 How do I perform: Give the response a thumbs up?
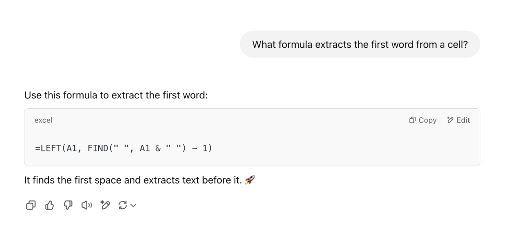click(49, 205)
